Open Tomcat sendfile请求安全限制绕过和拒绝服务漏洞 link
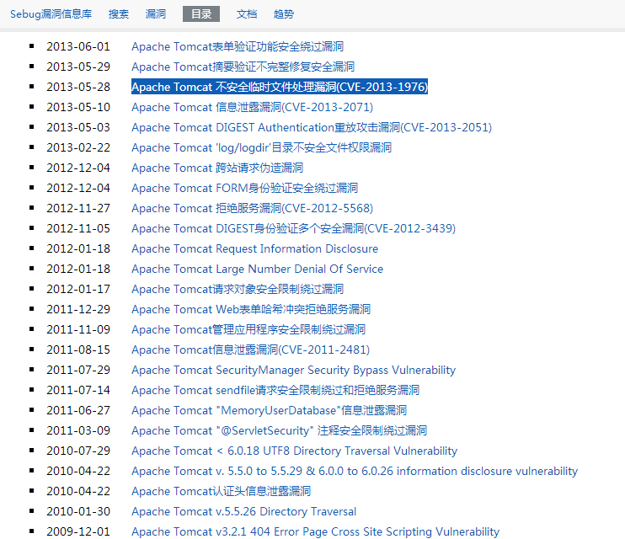 pos(275,390)
